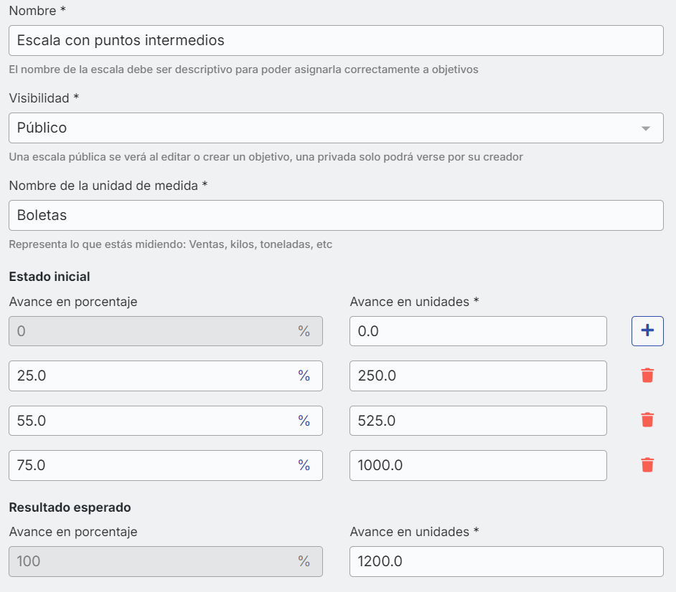Click the disabled 0 percent initial field
This screenshot has height=592, width=676.
151,330
